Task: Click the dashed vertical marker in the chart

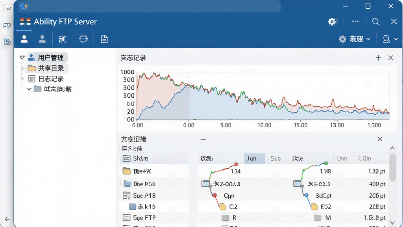Action: [x=189, y=96]
